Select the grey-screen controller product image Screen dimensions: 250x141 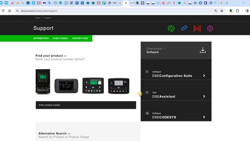coord(119,86)
